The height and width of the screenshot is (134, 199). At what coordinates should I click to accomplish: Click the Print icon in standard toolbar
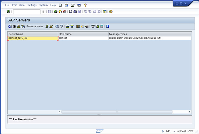(71, 12)
